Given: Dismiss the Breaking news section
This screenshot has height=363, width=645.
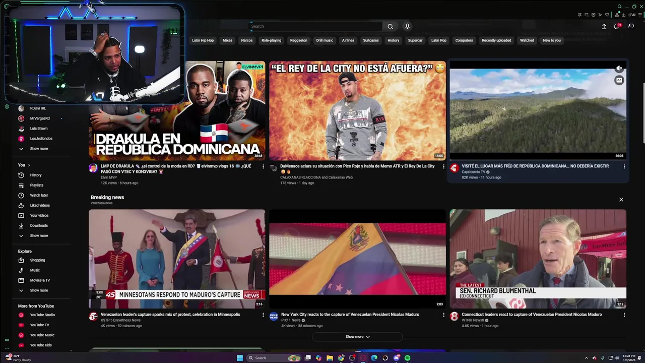Looking at the screenshot, I should tap(621, 200).
